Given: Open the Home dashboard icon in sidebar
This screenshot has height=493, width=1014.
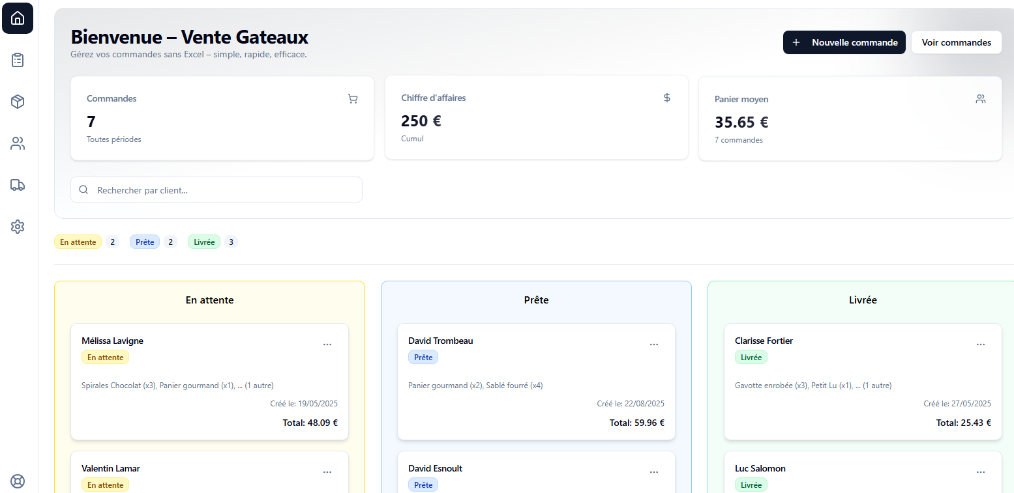Looking at the screenshot, I should (x=17, y=18).
